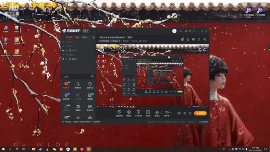Hide the 全屏 1 source layer

(x=63, y=59)
